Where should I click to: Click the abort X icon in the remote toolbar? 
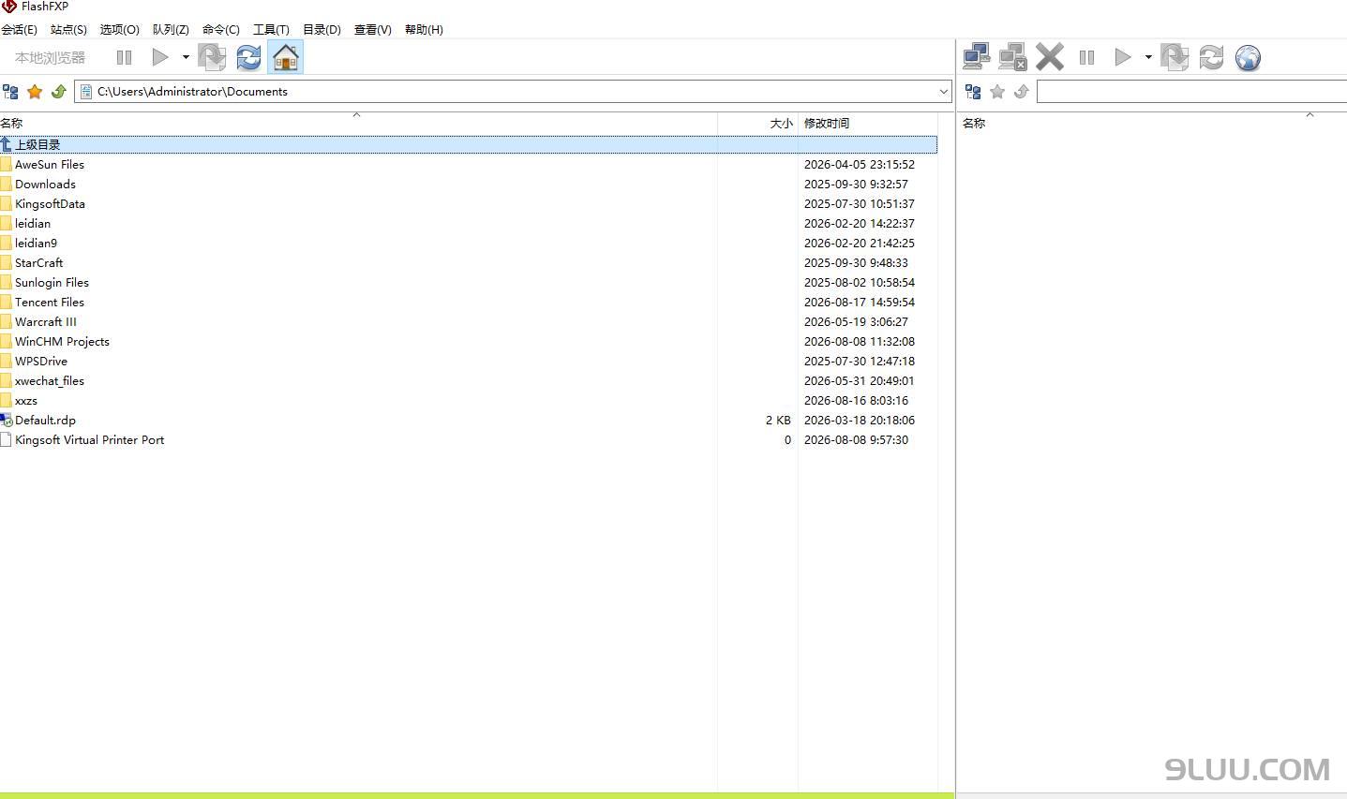coord(1050,58)
